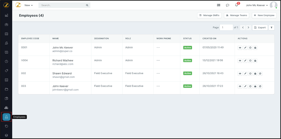Open the briefcase jobs icon in sidebar
Viewport: 281px width, 139px height.
click(x=6, y=25)
